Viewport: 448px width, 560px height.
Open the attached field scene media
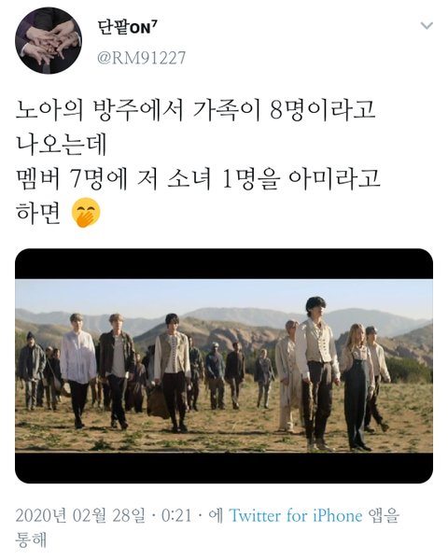pyautogui.click(x=224, y=366)
